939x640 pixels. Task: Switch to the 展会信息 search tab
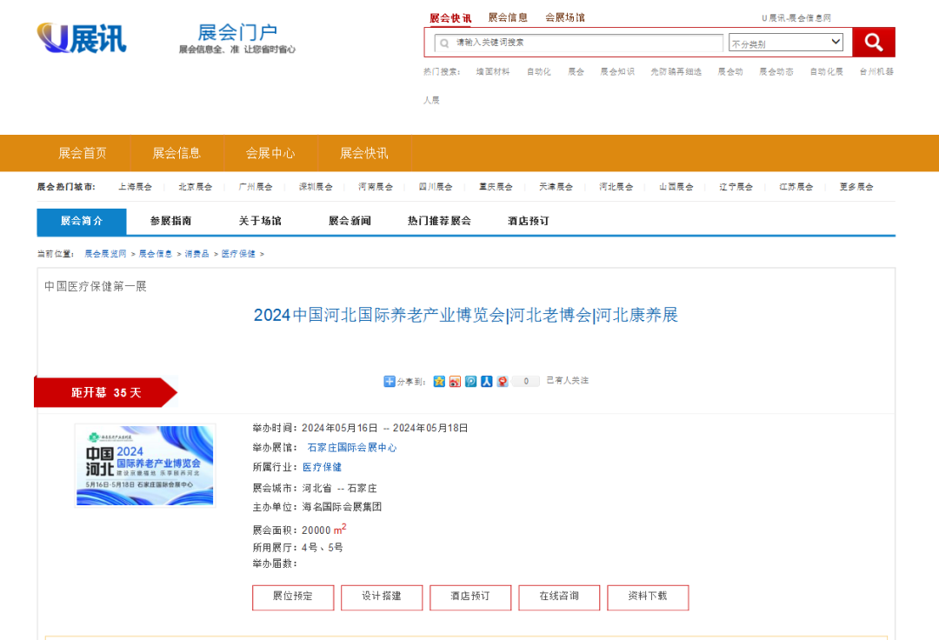(508, 17)
